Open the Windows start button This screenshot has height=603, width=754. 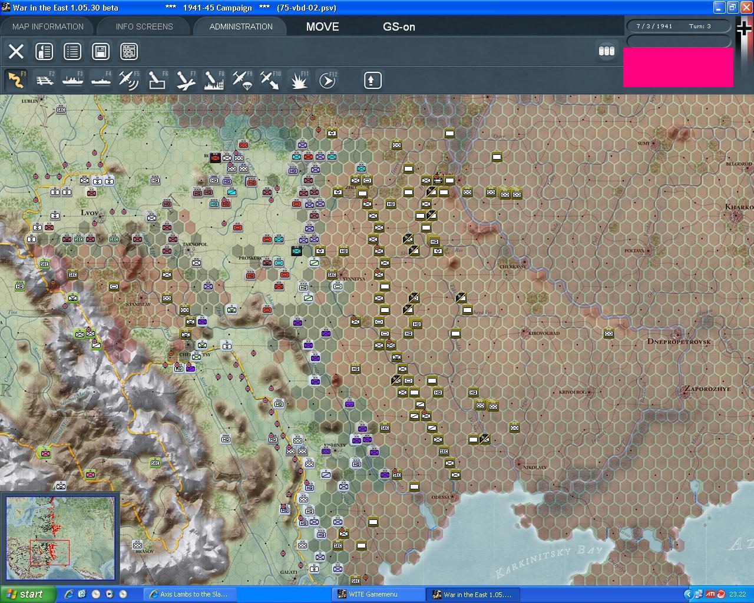click(x=28, y=594)
